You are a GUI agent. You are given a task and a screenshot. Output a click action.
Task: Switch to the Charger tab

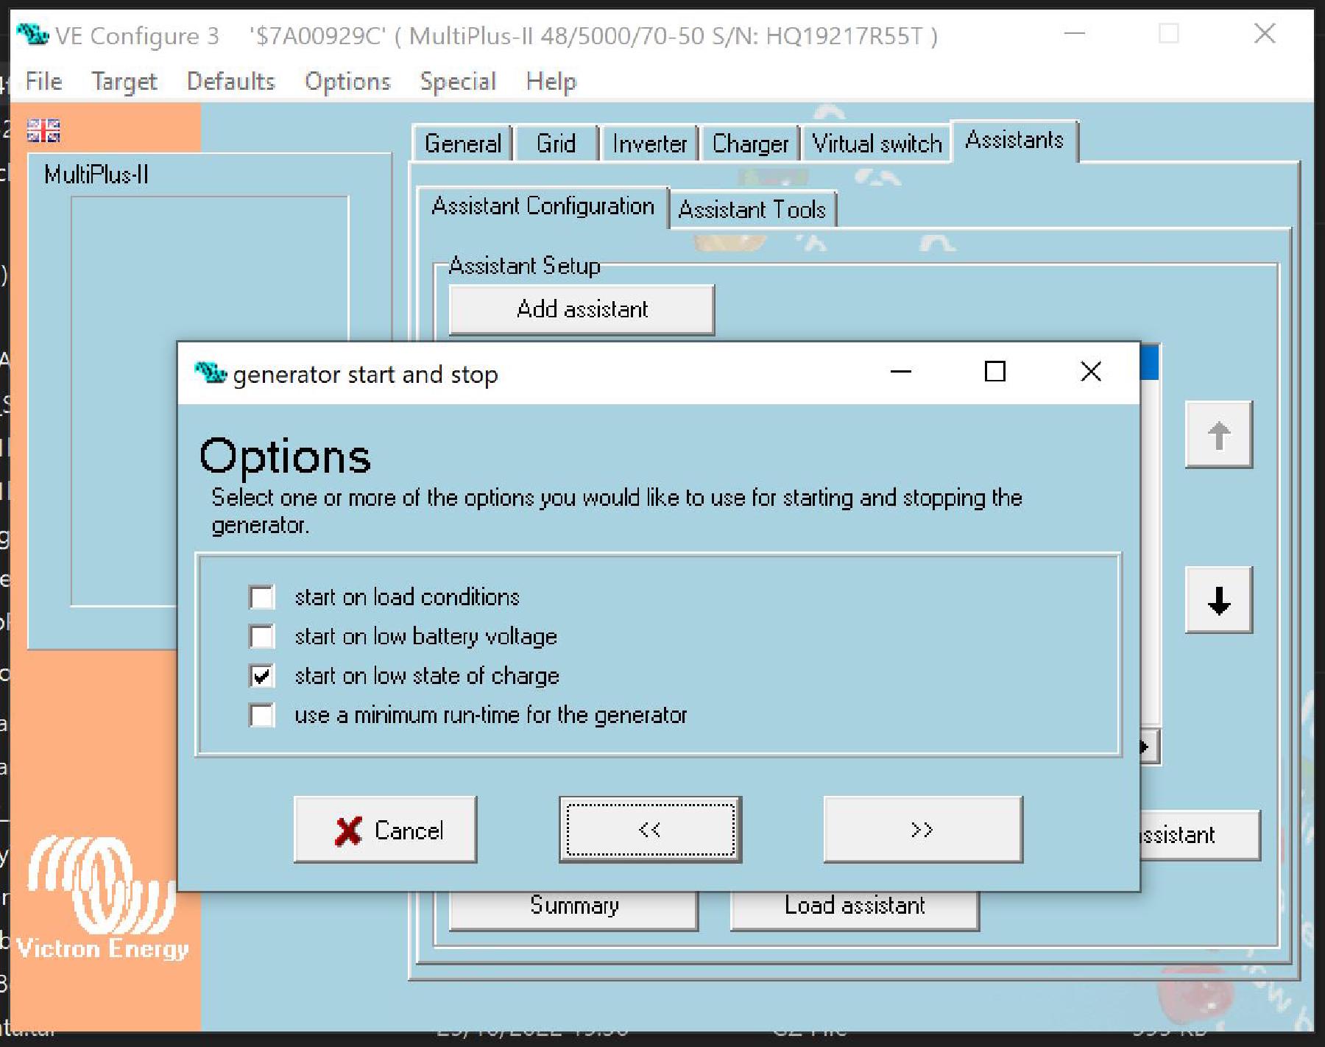[749, 144]
